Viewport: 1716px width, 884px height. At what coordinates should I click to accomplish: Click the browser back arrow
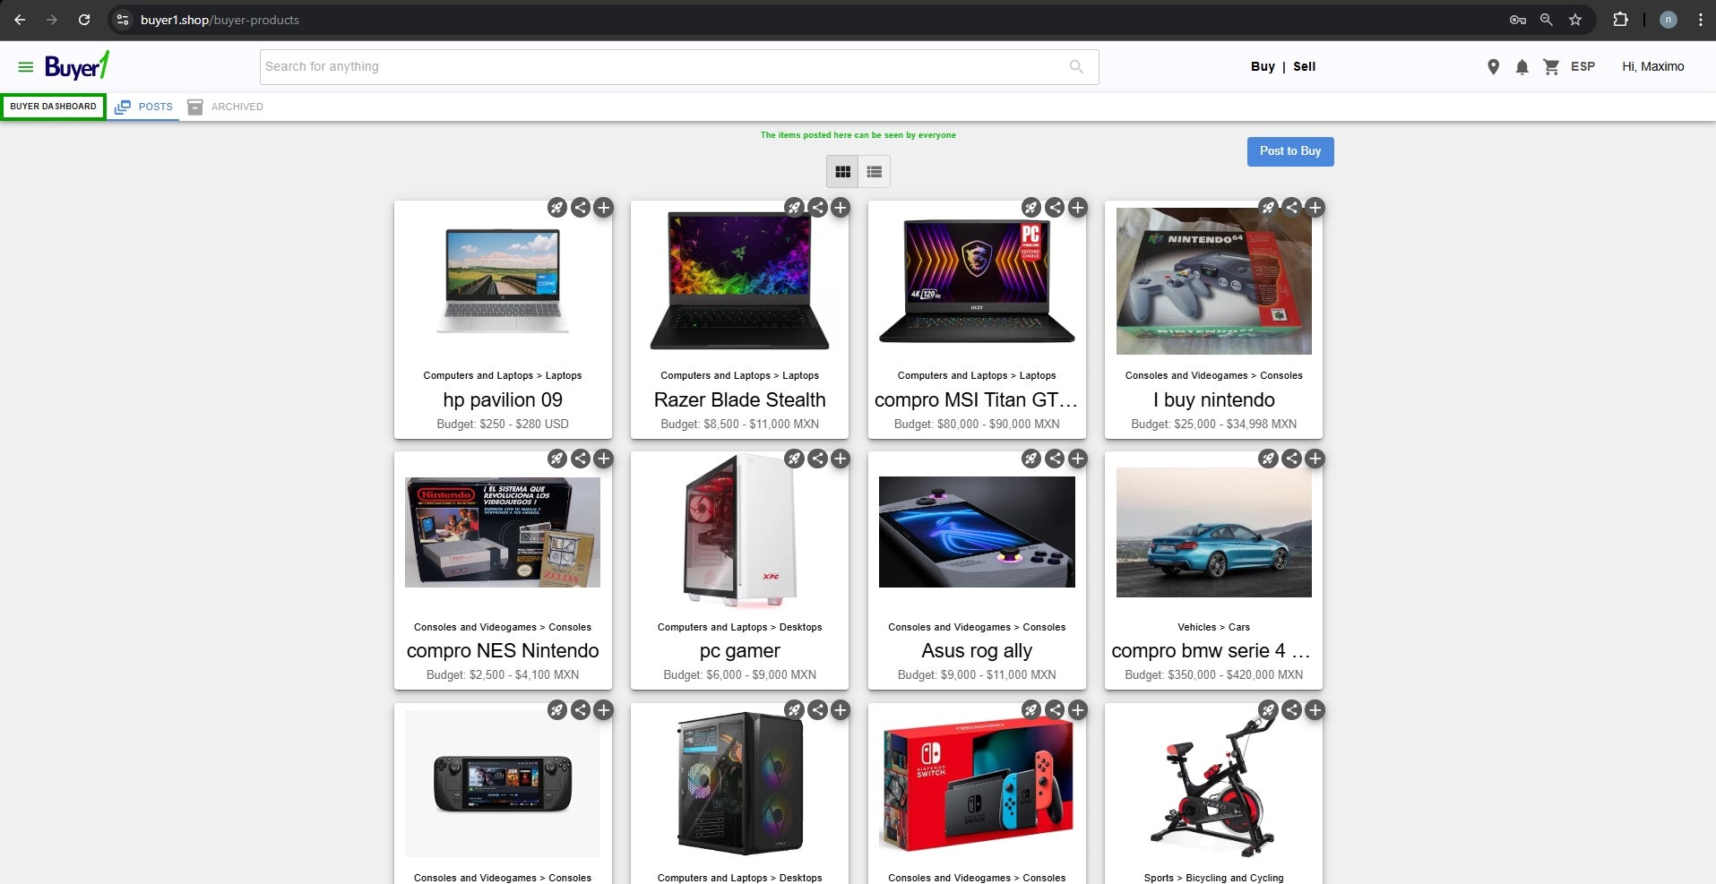coord(20,20)
